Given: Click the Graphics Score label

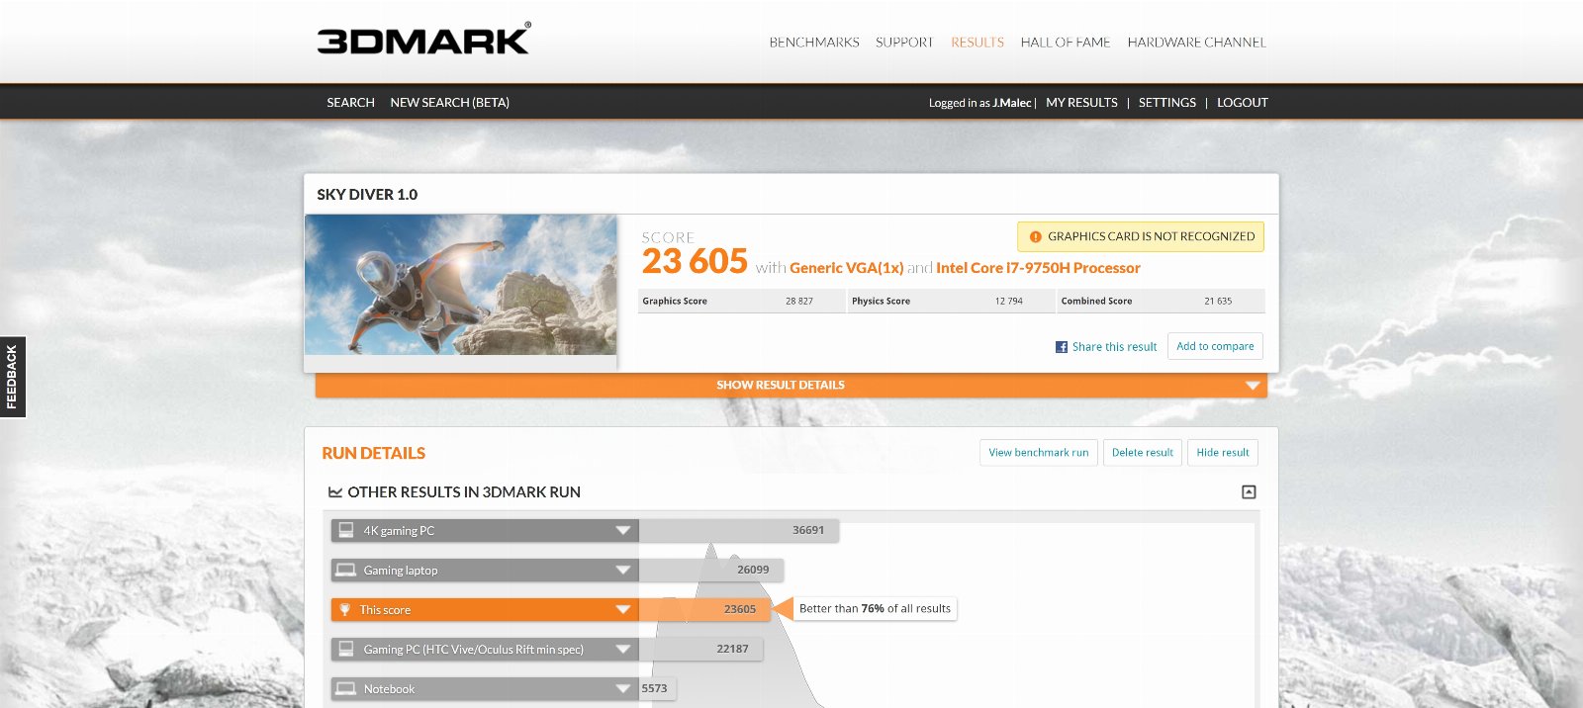Looking at the screenshot, I should click(675, 301).
